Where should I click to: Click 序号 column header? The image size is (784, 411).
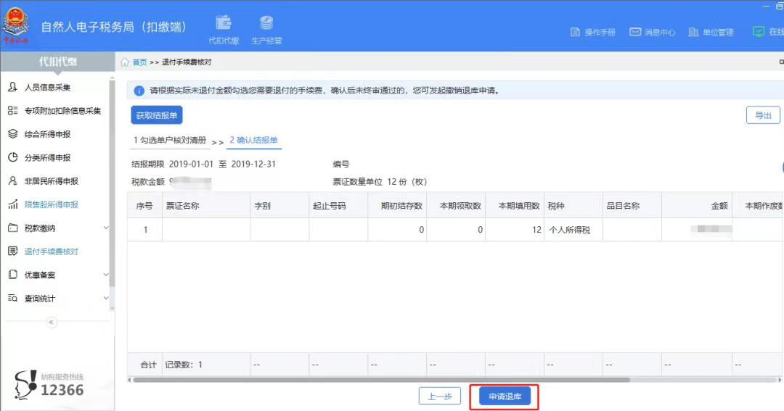click(x=144, y=206)
